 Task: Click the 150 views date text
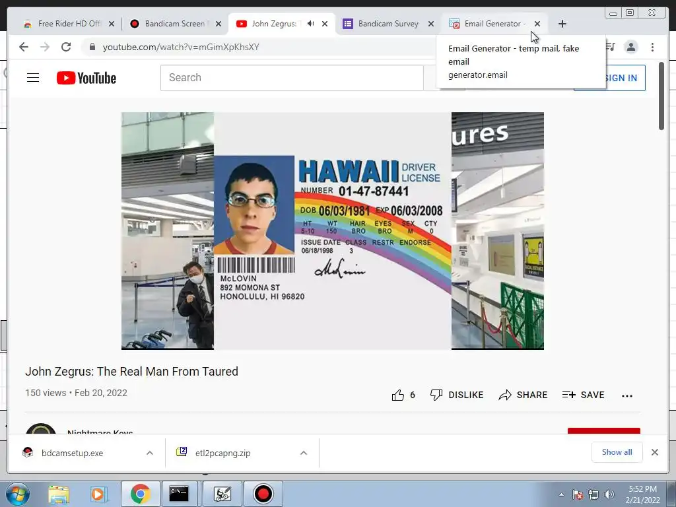pos(77,393)
